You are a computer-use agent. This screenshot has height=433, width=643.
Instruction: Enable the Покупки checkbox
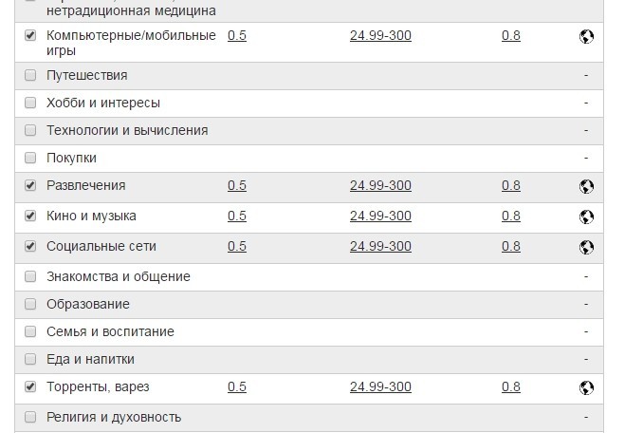point(30,158)
